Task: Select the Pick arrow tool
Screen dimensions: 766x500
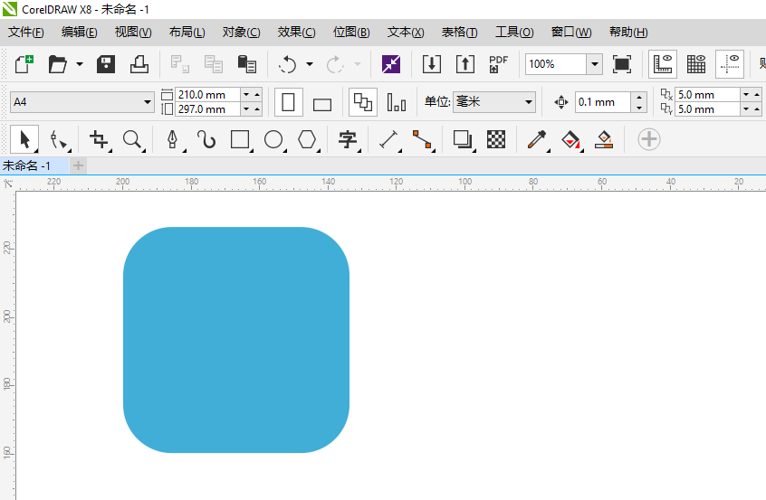Action: (24, 139)
